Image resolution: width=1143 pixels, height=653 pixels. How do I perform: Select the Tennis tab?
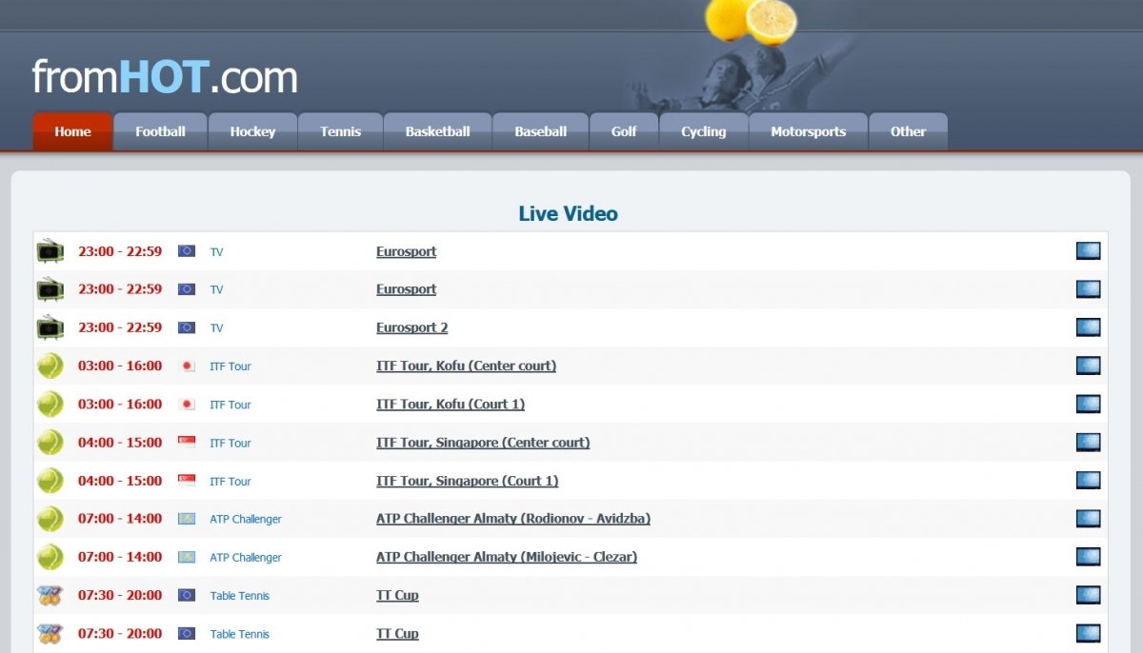(x=340, y=131)
